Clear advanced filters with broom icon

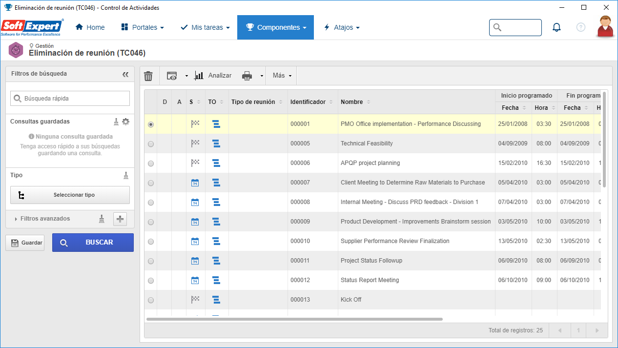(102, 219)
